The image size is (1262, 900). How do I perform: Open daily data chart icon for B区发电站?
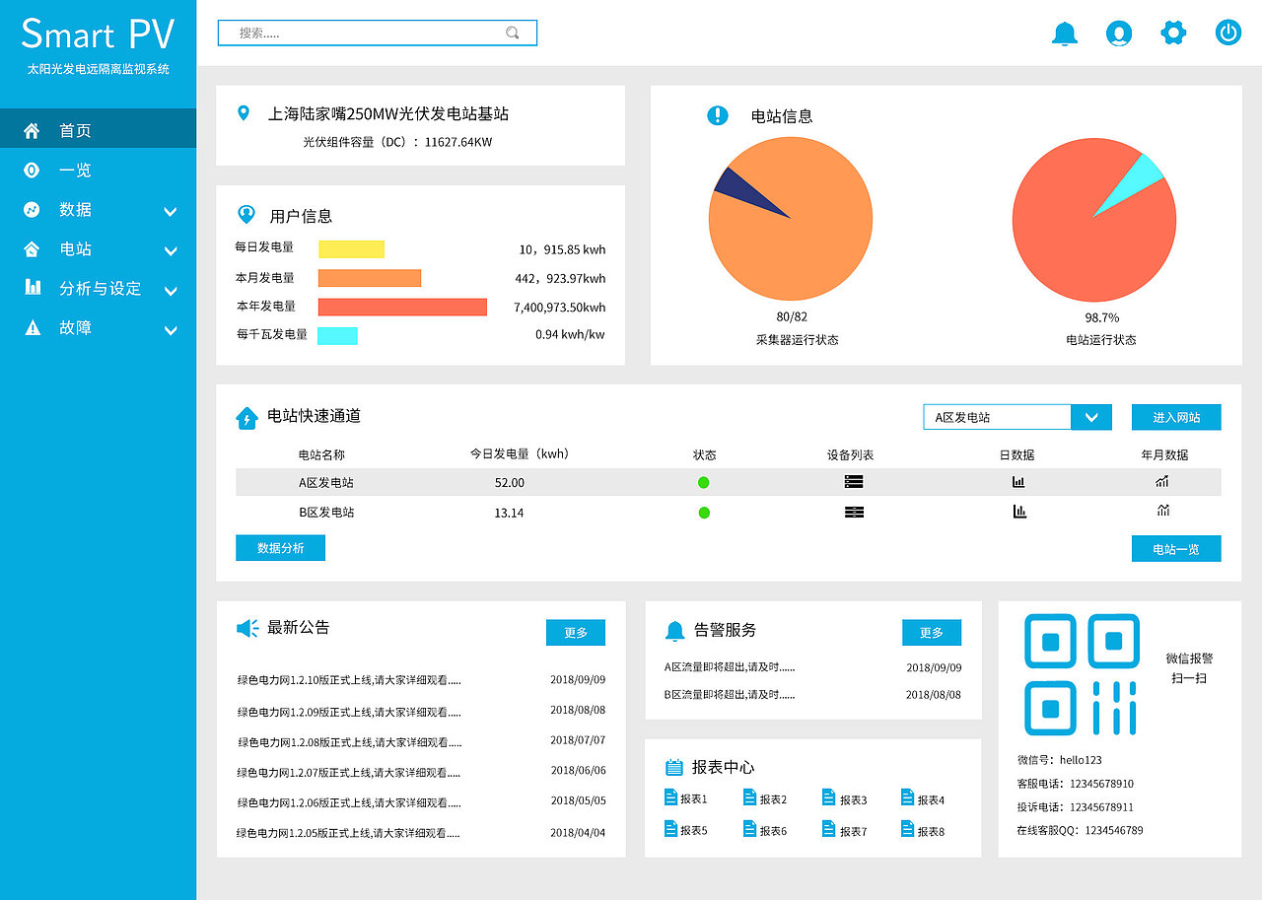1019,511
